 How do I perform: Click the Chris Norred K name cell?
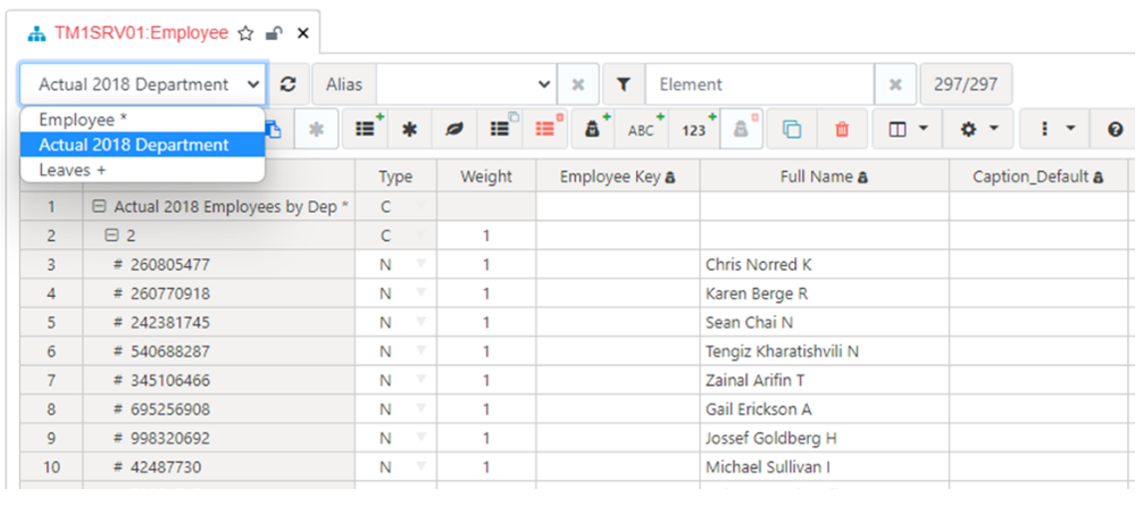824,265
